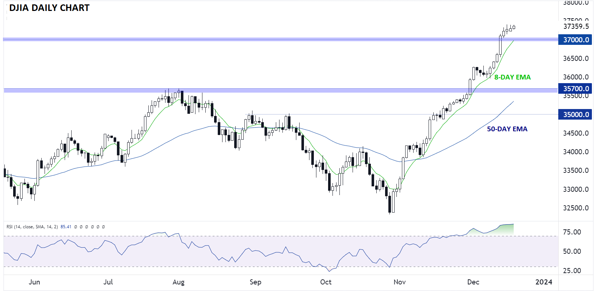
Task: Click the 34500.0 price axis label
Action: (576, 133)
